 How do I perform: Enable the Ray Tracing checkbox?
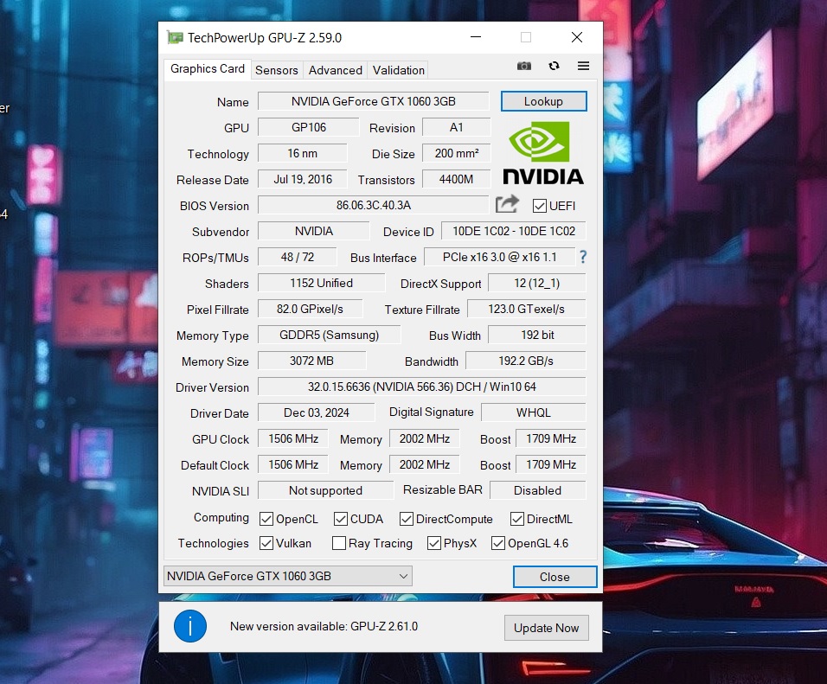click(339, 543)
